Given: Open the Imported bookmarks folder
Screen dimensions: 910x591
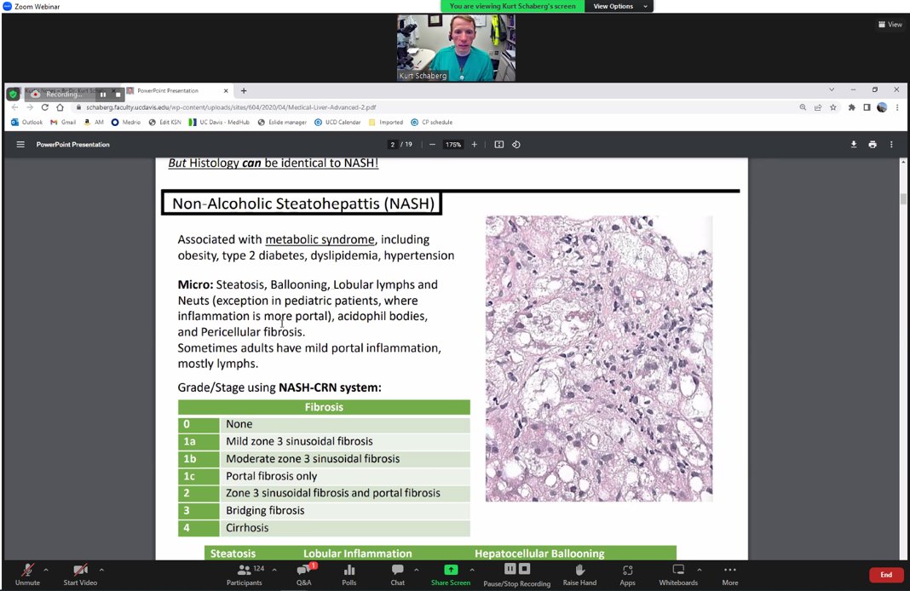Looking at the screenshot, I should click(385, 123).
